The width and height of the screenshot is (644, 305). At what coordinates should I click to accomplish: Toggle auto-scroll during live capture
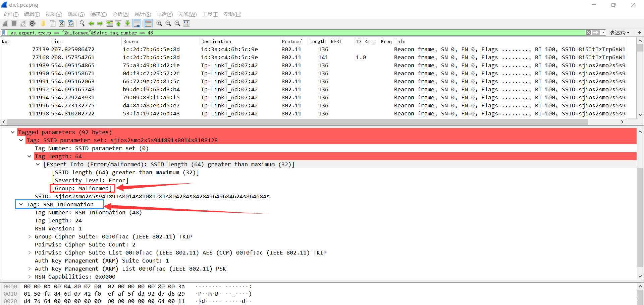click(x=137, y=23)
